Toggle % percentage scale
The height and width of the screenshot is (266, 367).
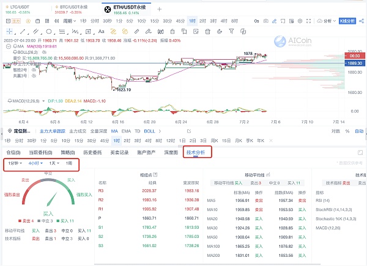click(x=347, y=131)
